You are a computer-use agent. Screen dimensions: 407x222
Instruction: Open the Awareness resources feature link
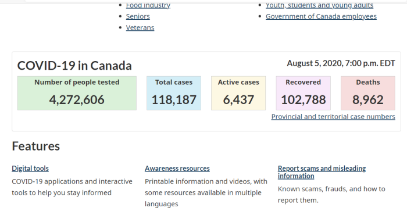[x=177, y=169]
